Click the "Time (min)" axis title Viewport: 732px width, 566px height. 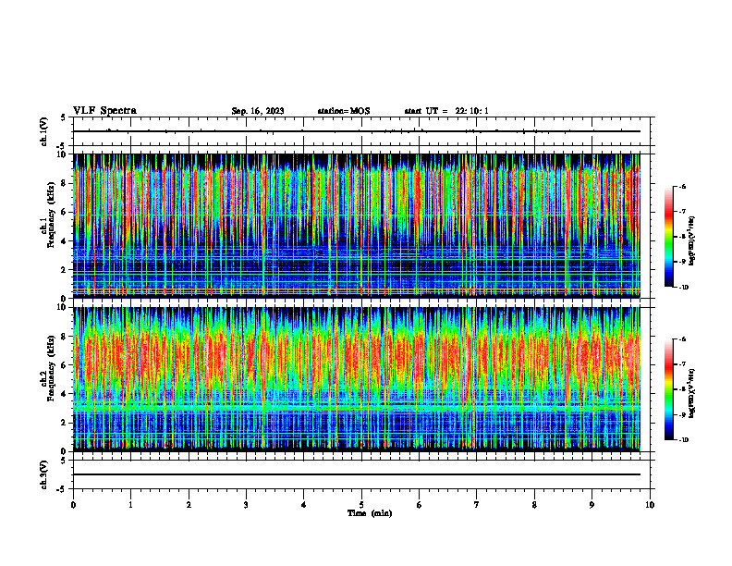(370, 513)
